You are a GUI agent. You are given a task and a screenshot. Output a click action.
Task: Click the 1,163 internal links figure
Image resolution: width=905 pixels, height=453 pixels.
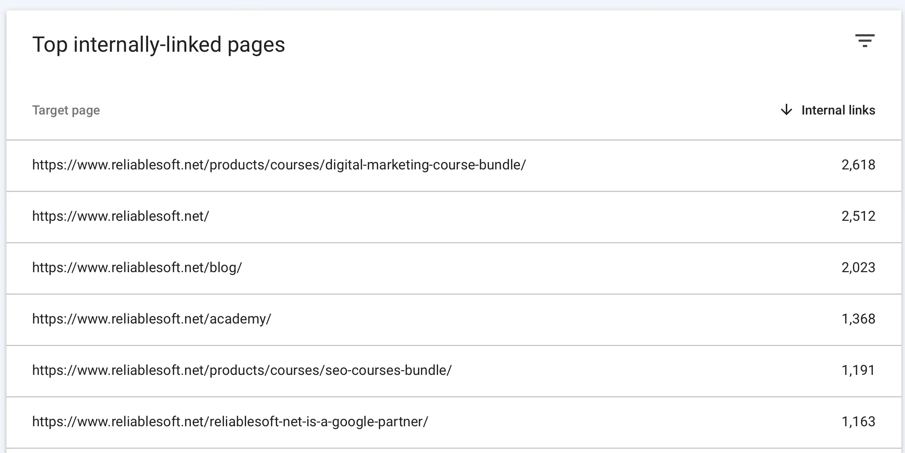tap(858, 422)
